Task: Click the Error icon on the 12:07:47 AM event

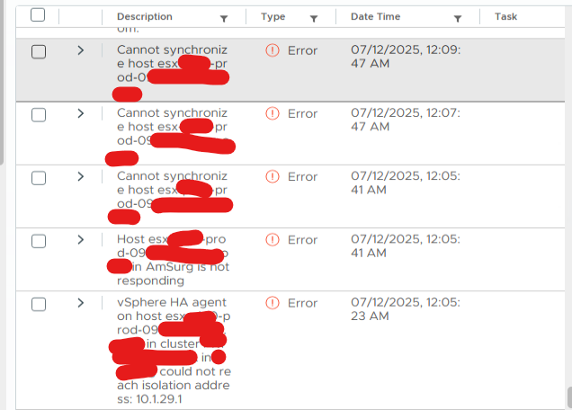Action: tap(273, 113)
